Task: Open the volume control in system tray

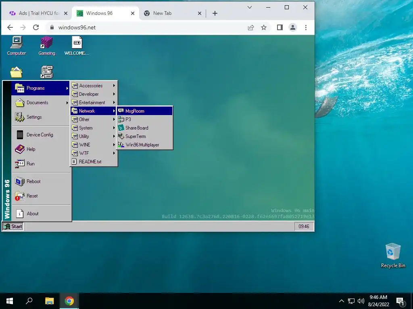Action: (x=361, y=301)
